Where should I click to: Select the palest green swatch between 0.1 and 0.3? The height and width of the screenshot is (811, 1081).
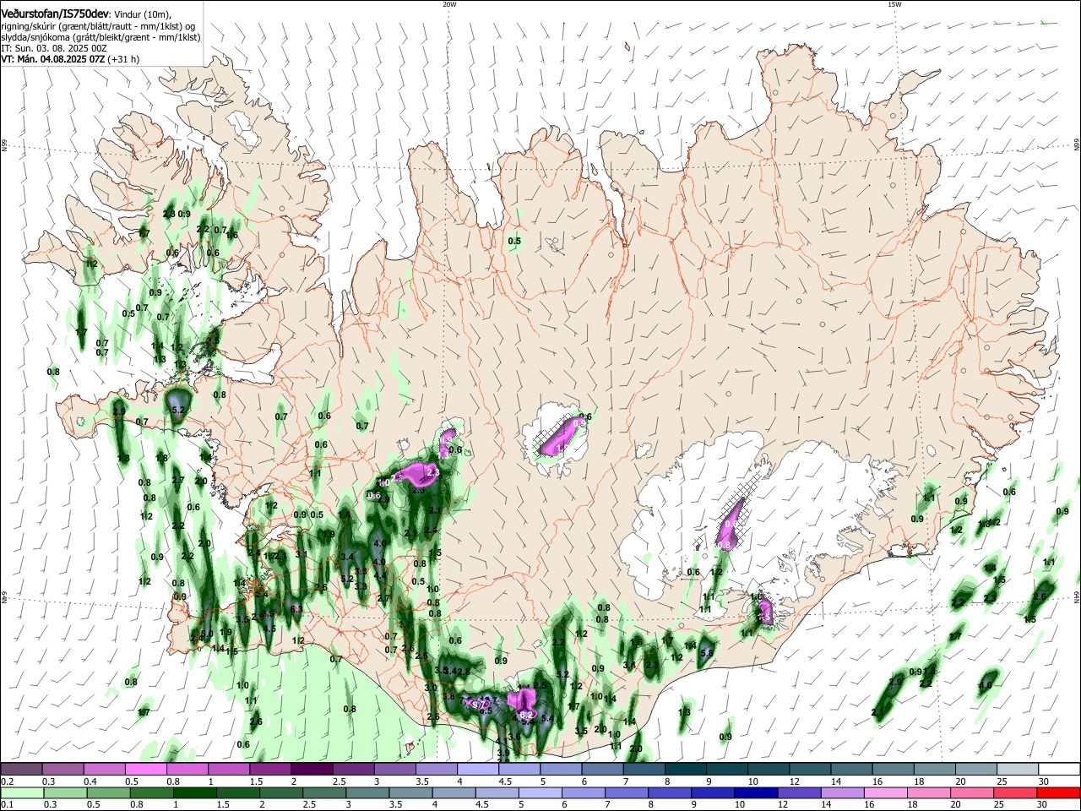[24, 792]
